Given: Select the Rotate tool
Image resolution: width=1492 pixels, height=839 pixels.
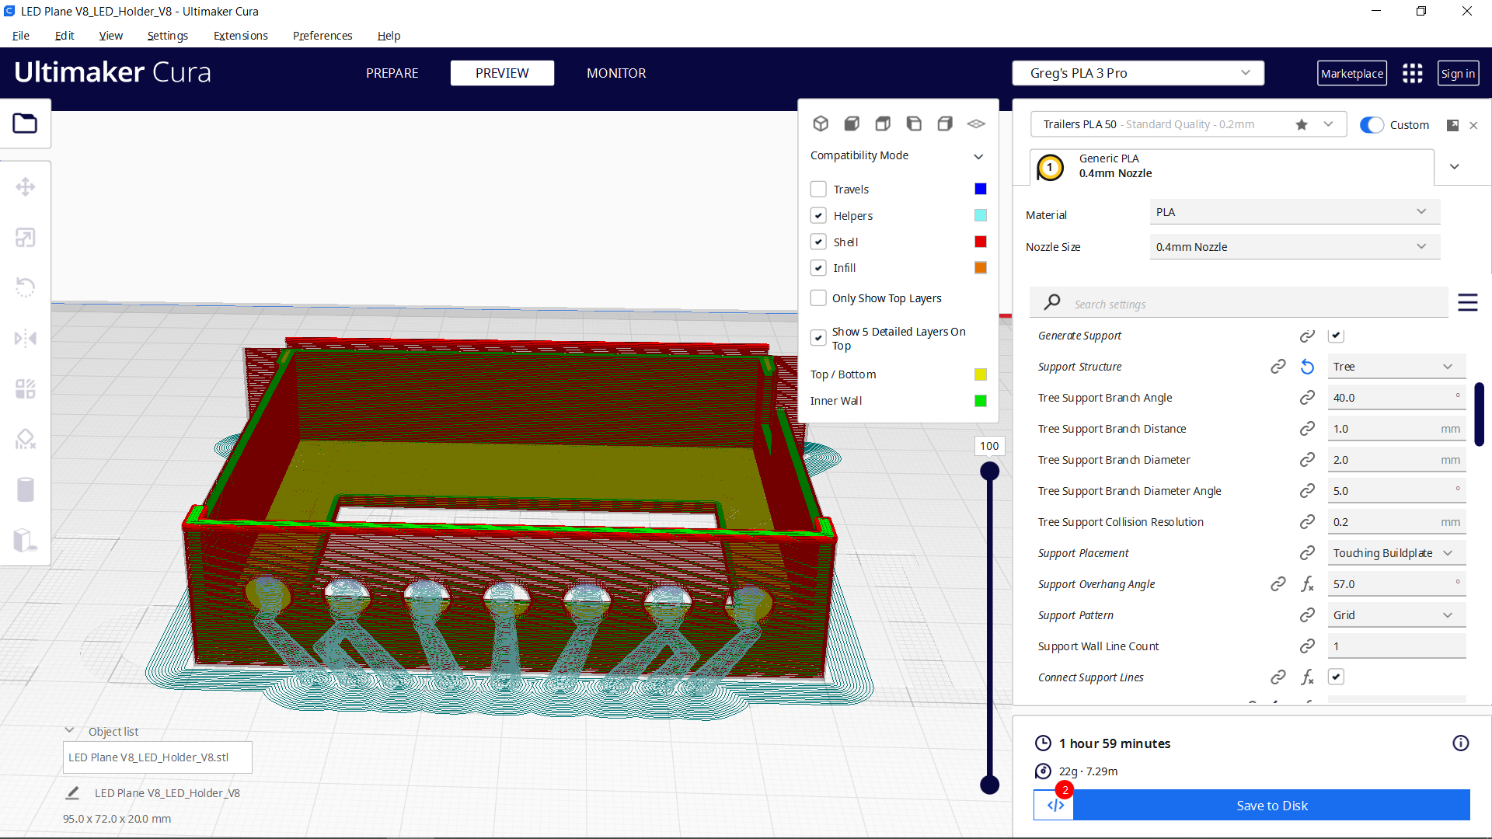Looking at the screenshot, I should point(26,287).
